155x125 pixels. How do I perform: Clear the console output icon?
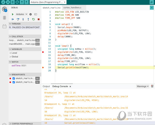tap(152, 86)
